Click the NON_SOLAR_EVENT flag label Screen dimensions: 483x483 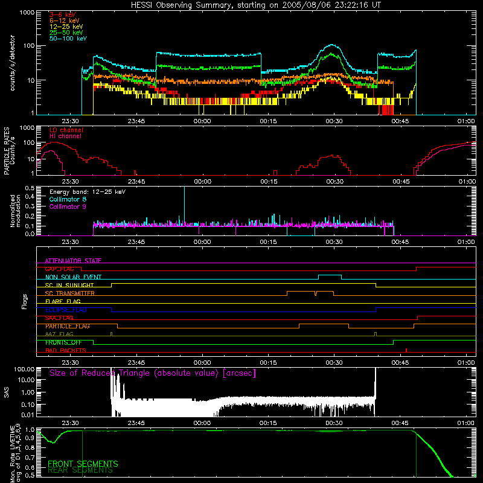click(x=73, y=277)
